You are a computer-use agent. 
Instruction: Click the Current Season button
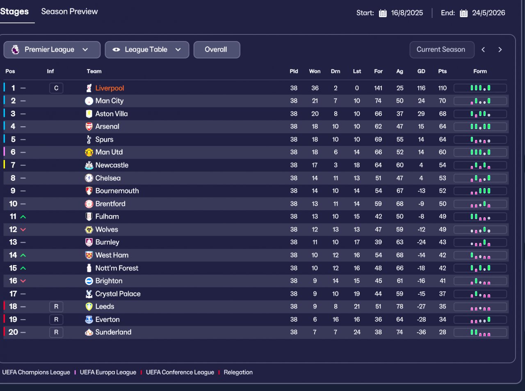(x=441, y=50)
